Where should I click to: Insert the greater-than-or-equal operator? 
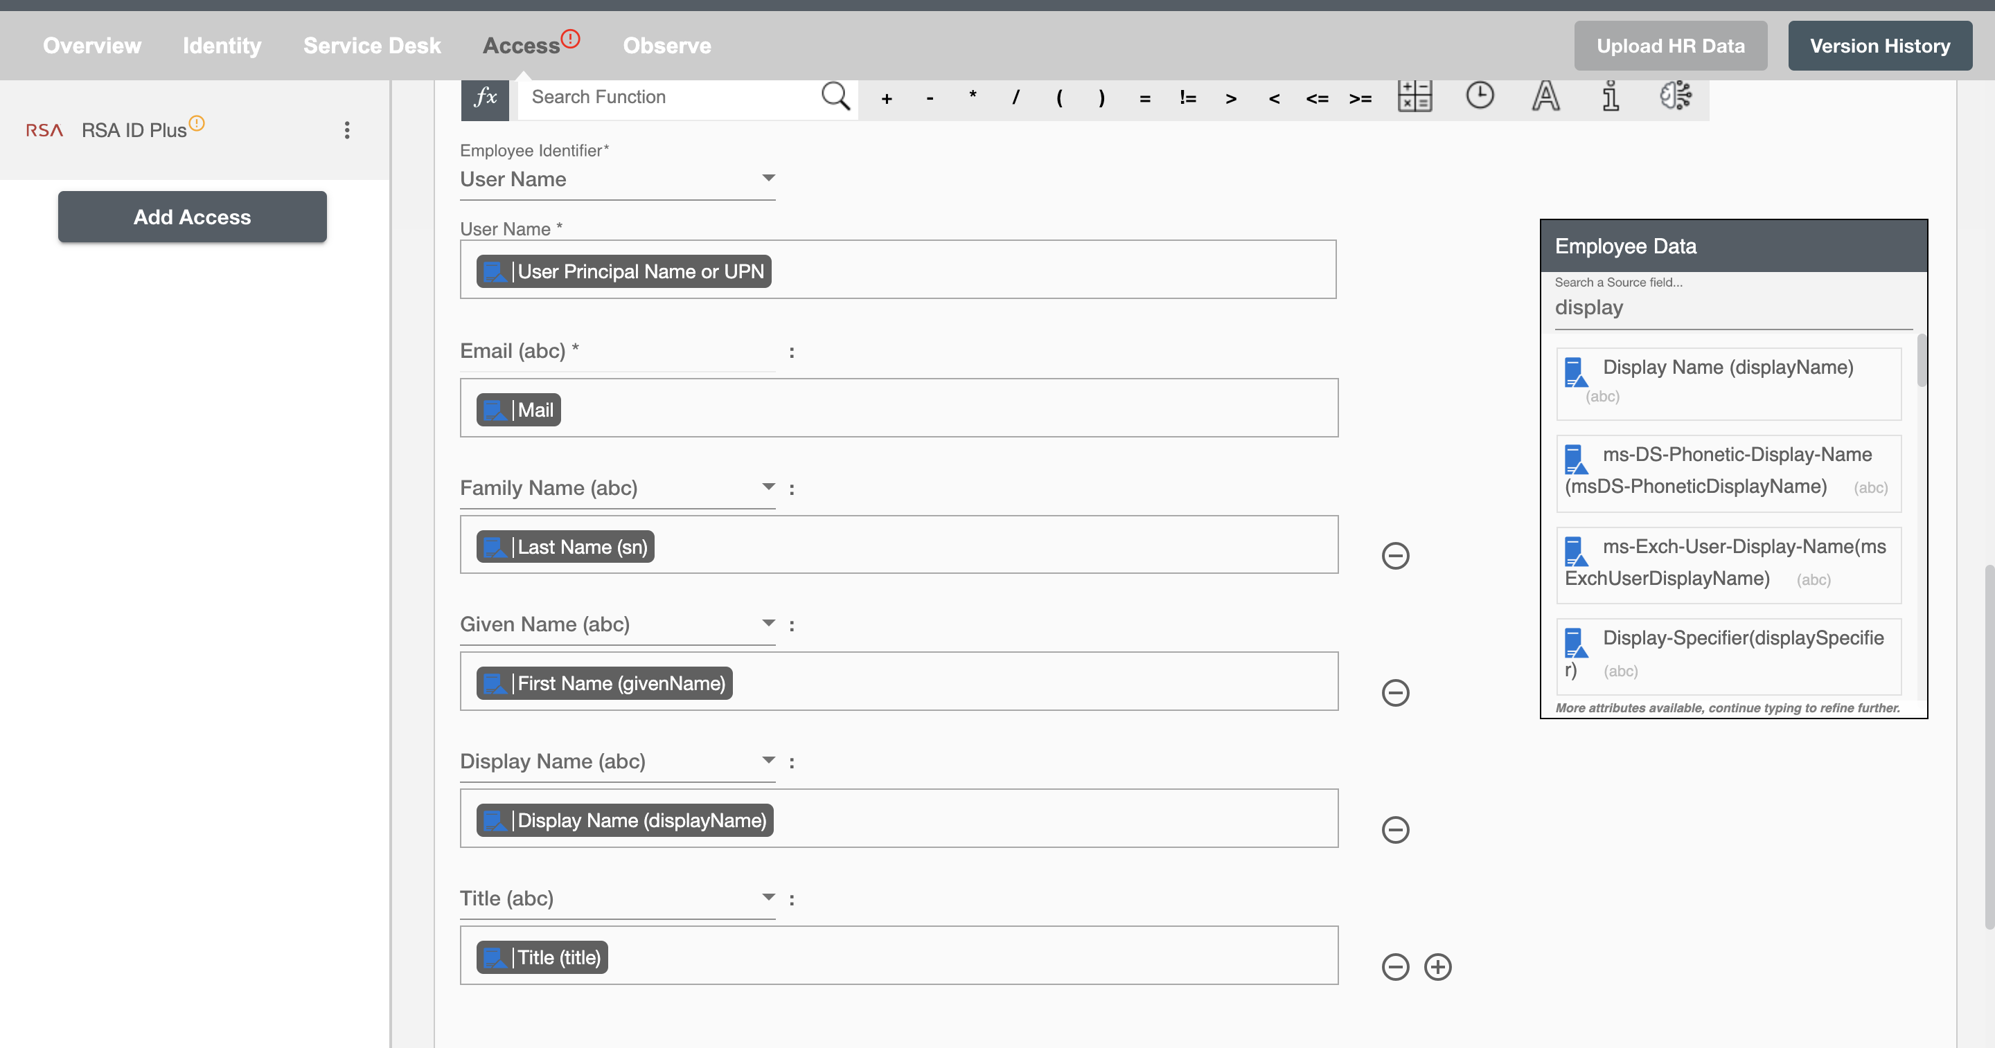[1360, 98]
